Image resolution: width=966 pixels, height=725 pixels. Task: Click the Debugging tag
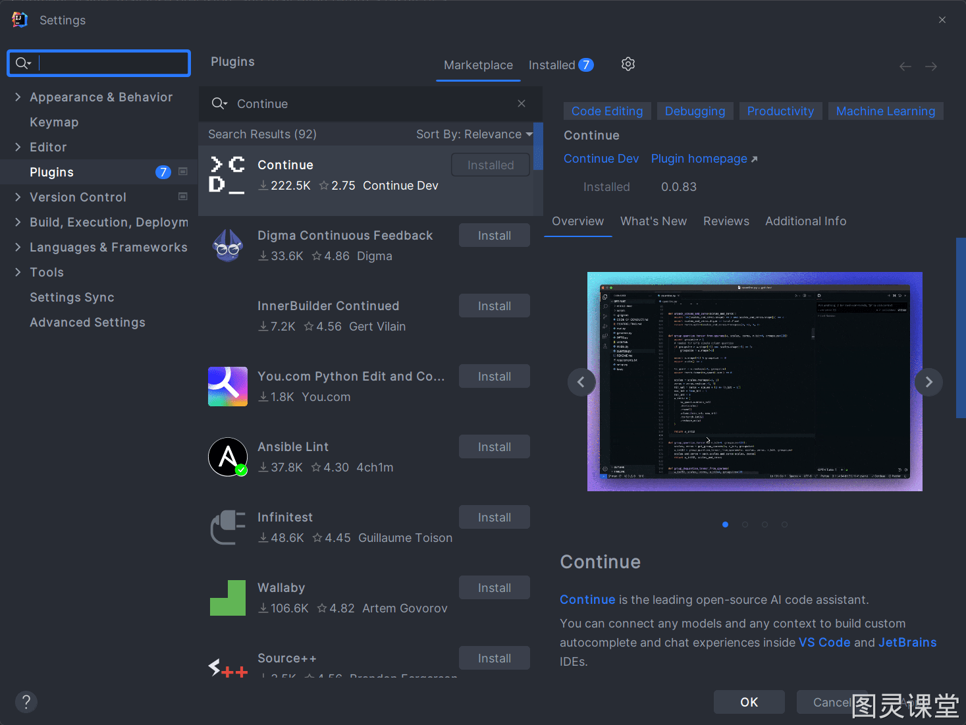click(695, 111)
